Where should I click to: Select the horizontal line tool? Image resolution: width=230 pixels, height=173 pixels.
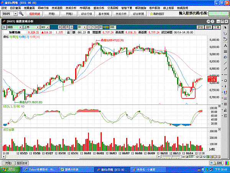[x=226, y=75]
